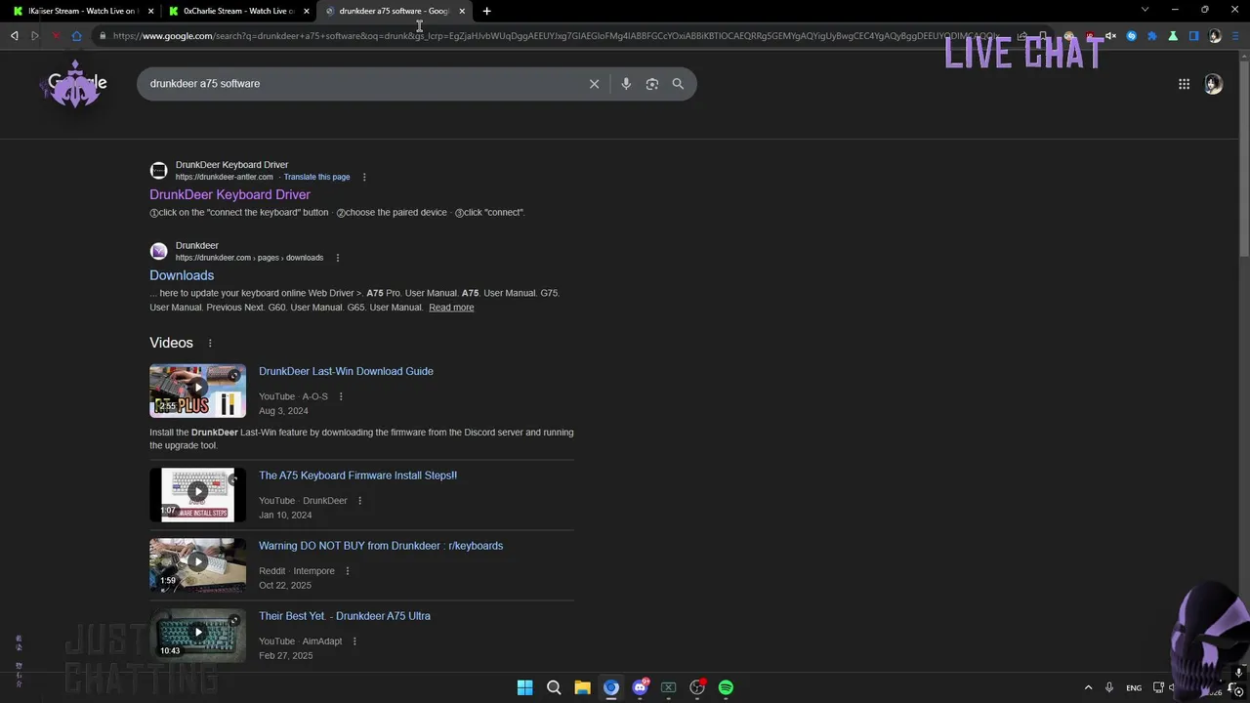
Task: Open the extensions puzzle icon
Action: point(1152,36)
